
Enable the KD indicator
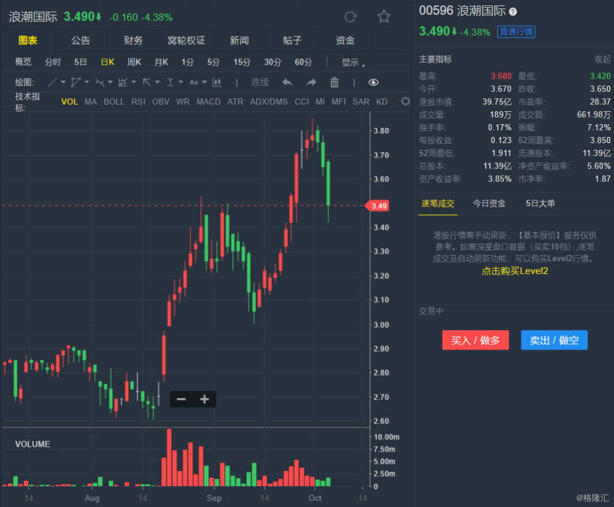(x=382, y=102)
